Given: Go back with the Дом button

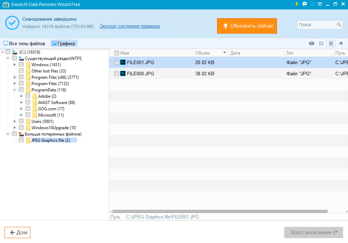Looking at the screenshot, I should (18, 232).
